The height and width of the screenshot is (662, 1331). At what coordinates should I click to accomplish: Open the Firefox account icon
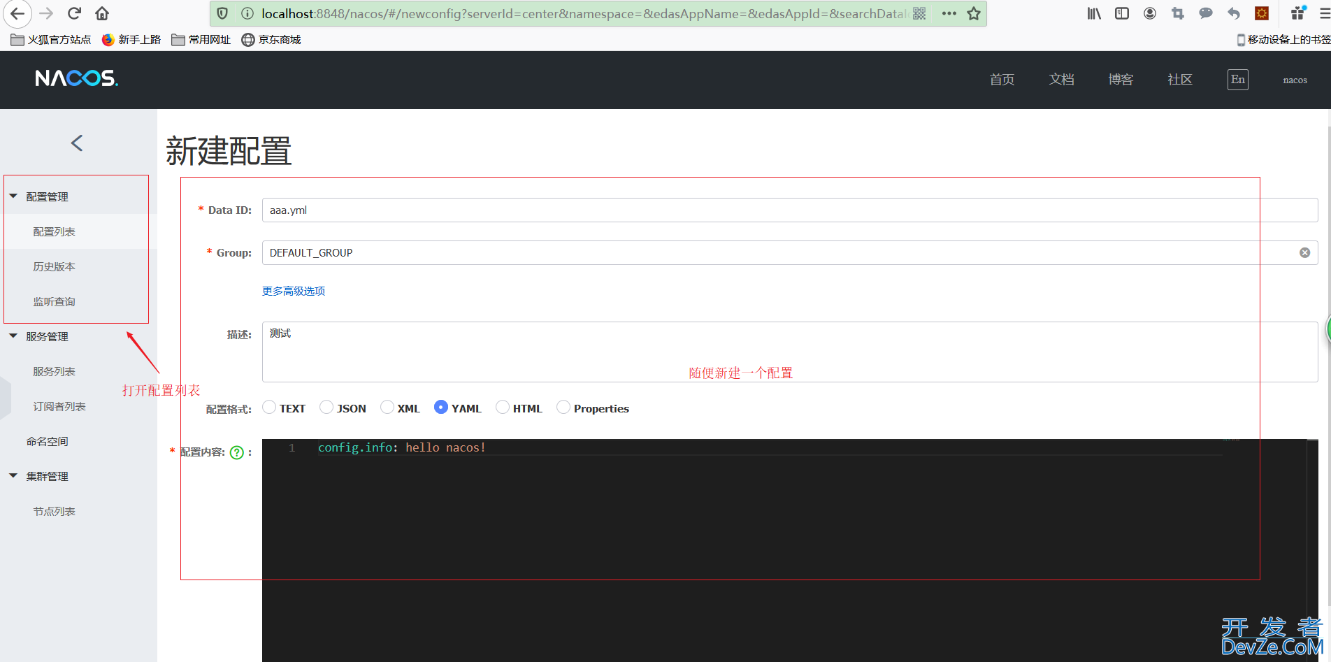[x=1150, y=13]
